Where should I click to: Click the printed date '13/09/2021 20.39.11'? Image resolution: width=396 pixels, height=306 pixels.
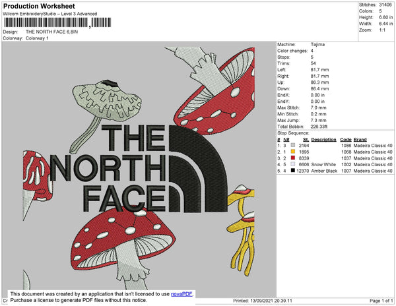[x=271, y=301]
